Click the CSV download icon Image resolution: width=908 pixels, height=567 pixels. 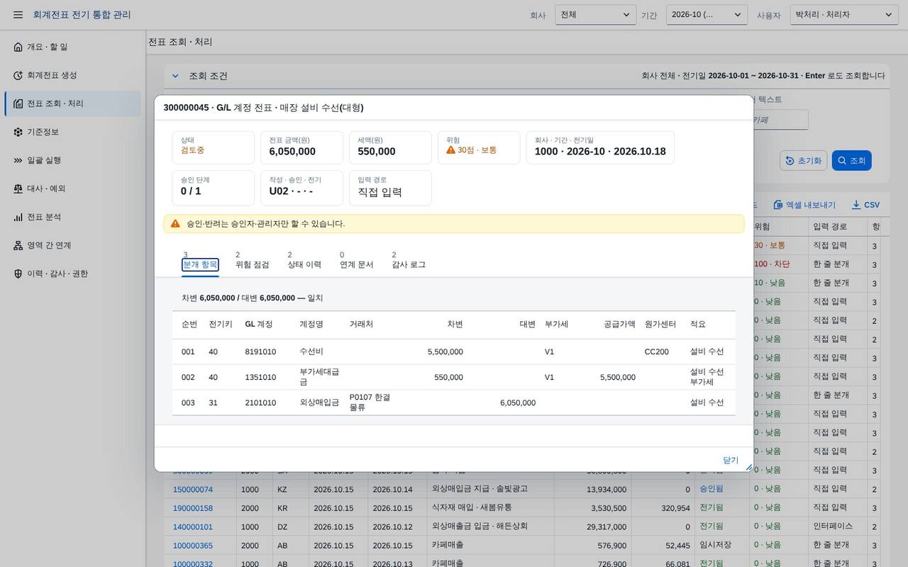856,205
